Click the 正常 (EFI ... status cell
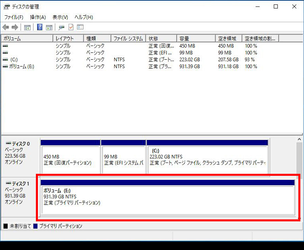Screen dimensions: 304x250 click(x=160, y=53)
